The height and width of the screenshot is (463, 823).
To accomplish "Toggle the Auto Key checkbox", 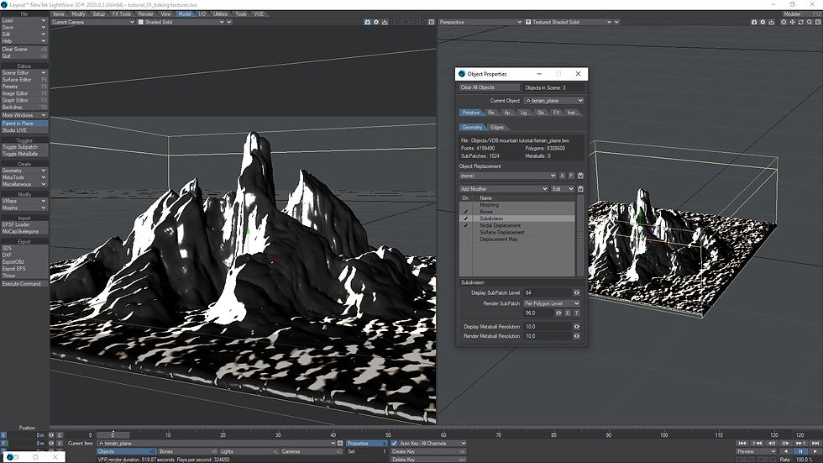I will tap(394, 443).
